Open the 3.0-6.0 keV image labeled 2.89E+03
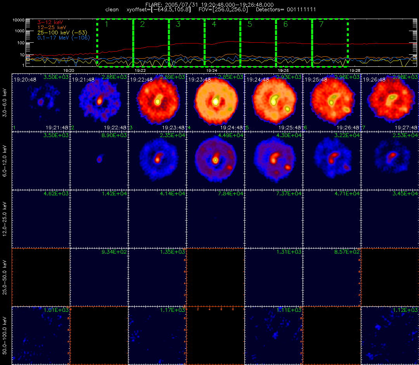 (158, 103)
